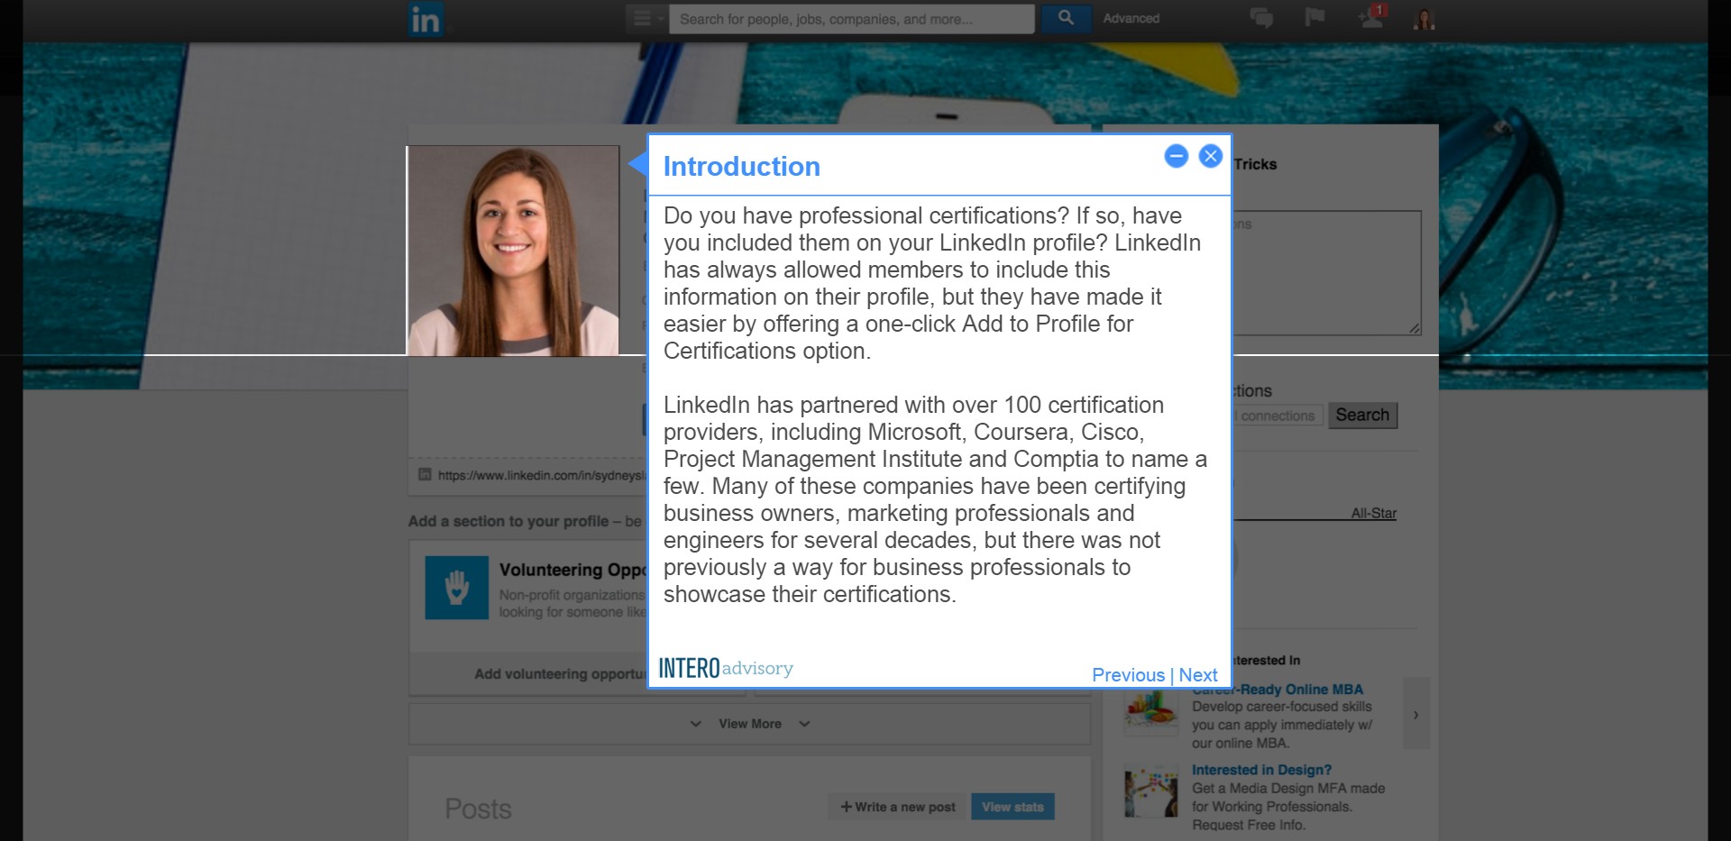
Task: Open the add connections icon with badge
Action: coord(1373,16)
